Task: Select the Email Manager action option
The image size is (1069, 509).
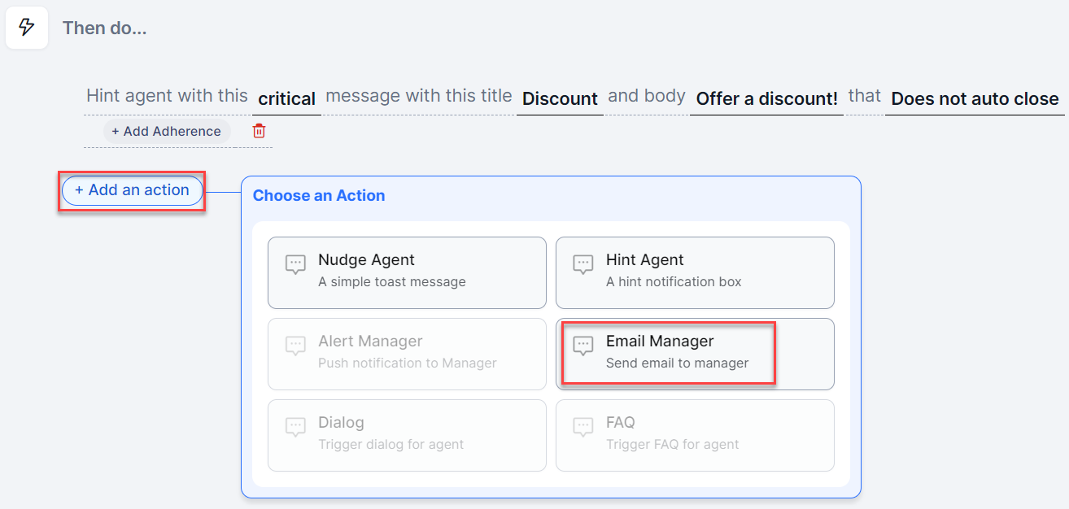Action: pyautogui.click(x=695, y=354)
